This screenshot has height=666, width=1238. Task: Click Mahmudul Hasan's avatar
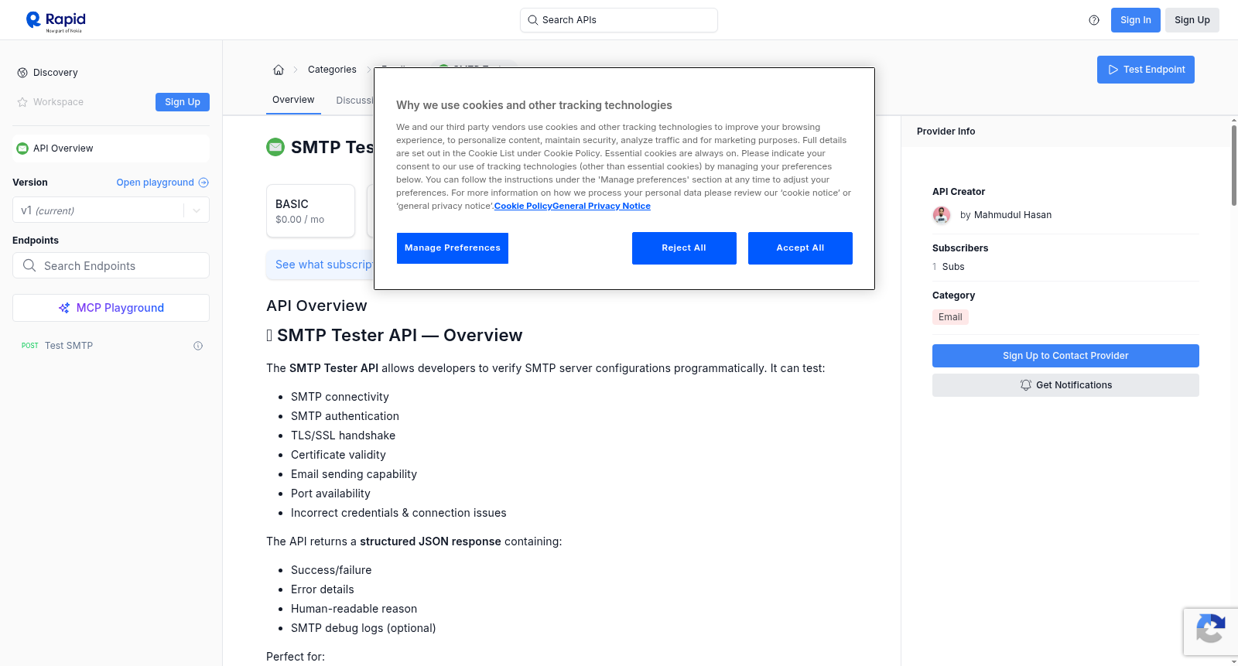[x=942, y=215]
